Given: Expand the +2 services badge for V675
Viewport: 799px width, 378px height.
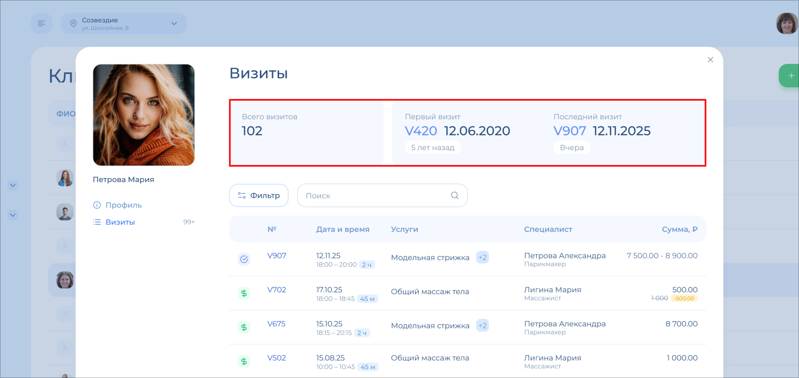Looking at the screenshot, I should click(482, 326).
